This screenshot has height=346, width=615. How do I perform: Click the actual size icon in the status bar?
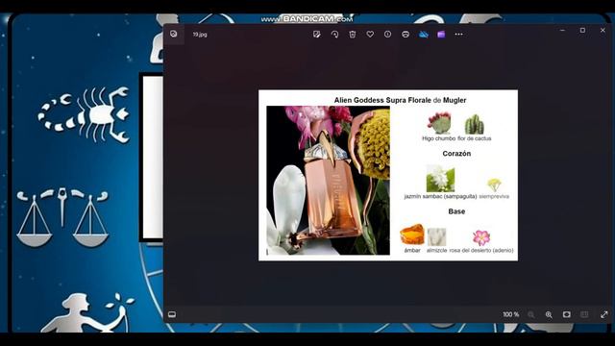click(584, 314)
